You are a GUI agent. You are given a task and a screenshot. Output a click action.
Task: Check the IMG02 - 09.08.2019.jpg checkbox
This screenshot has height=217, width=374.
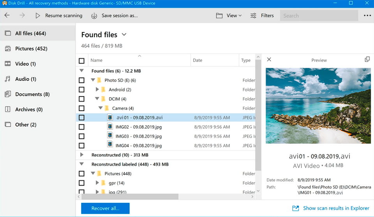81,127
